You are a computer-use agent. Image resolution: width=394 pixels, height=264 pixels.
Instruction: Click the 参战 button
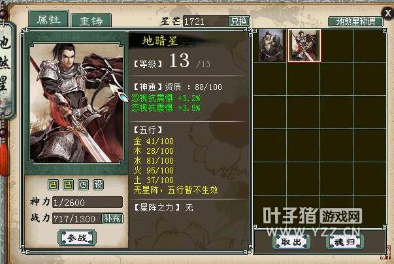77,238
